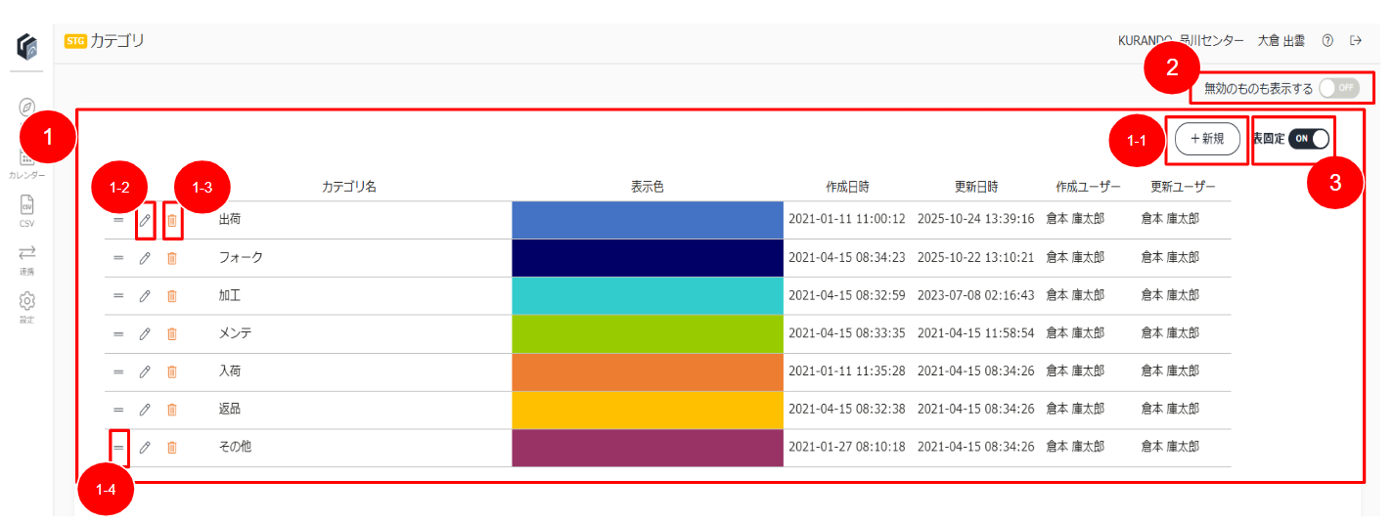
Task: Open the compass navigation icon in sidebar
Action: [27, 107]
